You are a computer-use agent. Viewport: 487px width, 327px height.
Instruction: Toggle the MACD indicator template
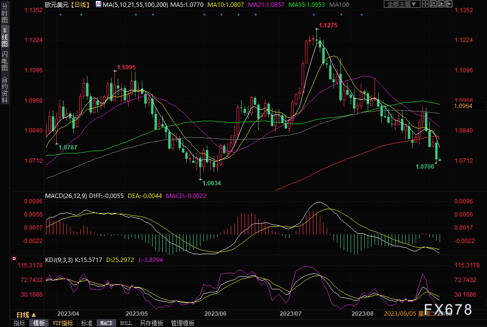pos(106,323)
